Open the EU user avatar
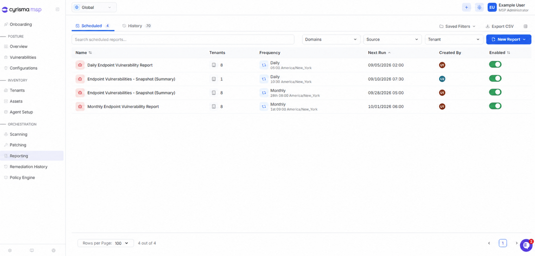Image resolution: width=535 pixels, height=256 pixels. [492, 7]
